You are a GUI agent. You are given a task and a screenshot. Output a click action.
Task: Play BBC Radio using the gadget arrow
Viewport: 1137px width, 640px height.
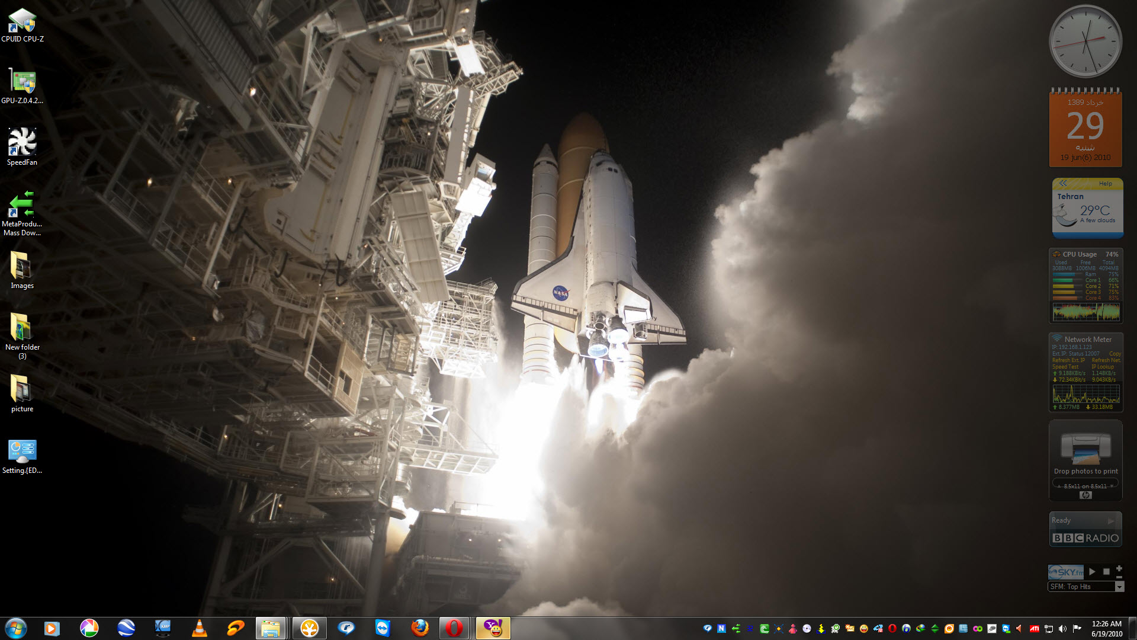coord(1111,521)
